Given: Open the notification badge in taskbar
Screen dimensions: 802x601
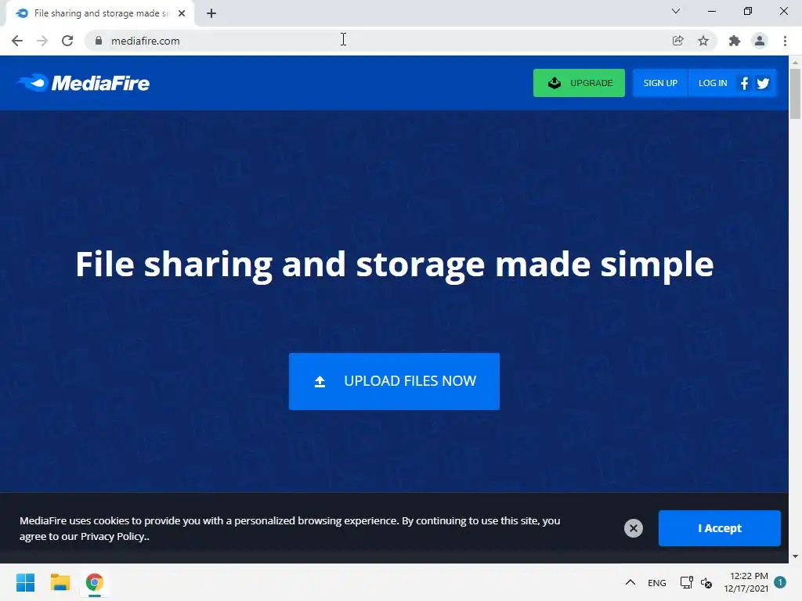Looking at the screenshot, I should pos(780,582).
